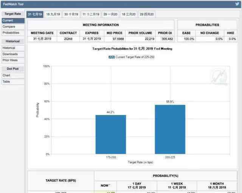This screenshot has width=242, height=193.
Task: Click the 175-200 axis label
Action: coord(111,157)
